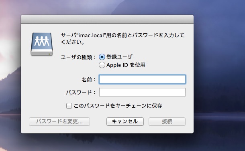Click the ユーザの種類 label
Screen dimensions: 245x151
78,57
